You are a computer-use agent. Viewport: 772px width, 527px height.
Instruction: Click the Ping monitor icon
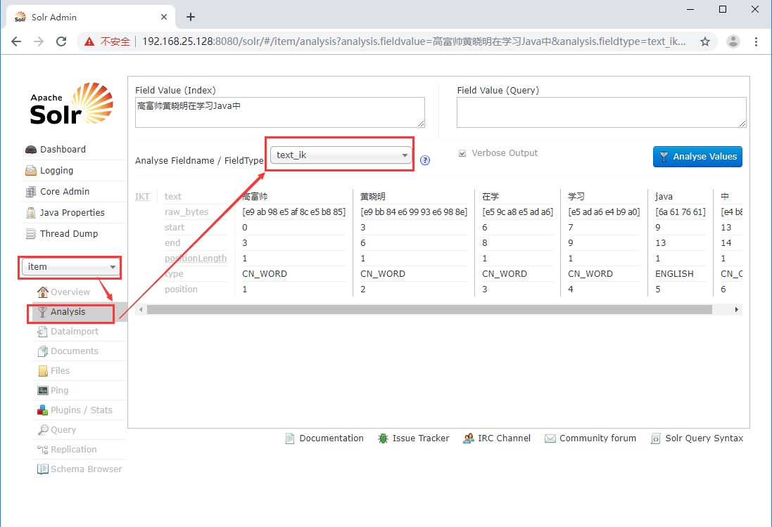43,391
